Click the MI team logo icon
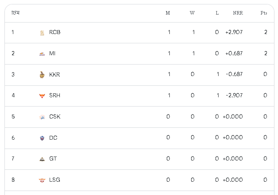Image resolution: width=278 pixels, height=195 pixels. tap(42, 54)
